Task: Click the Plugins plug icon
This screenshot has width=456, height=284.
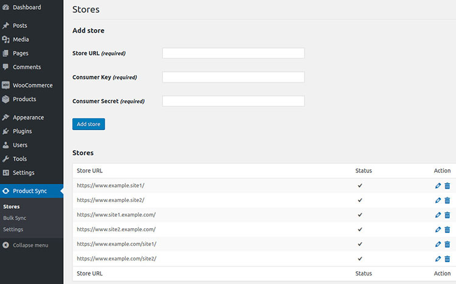Action: coord(5,131)
